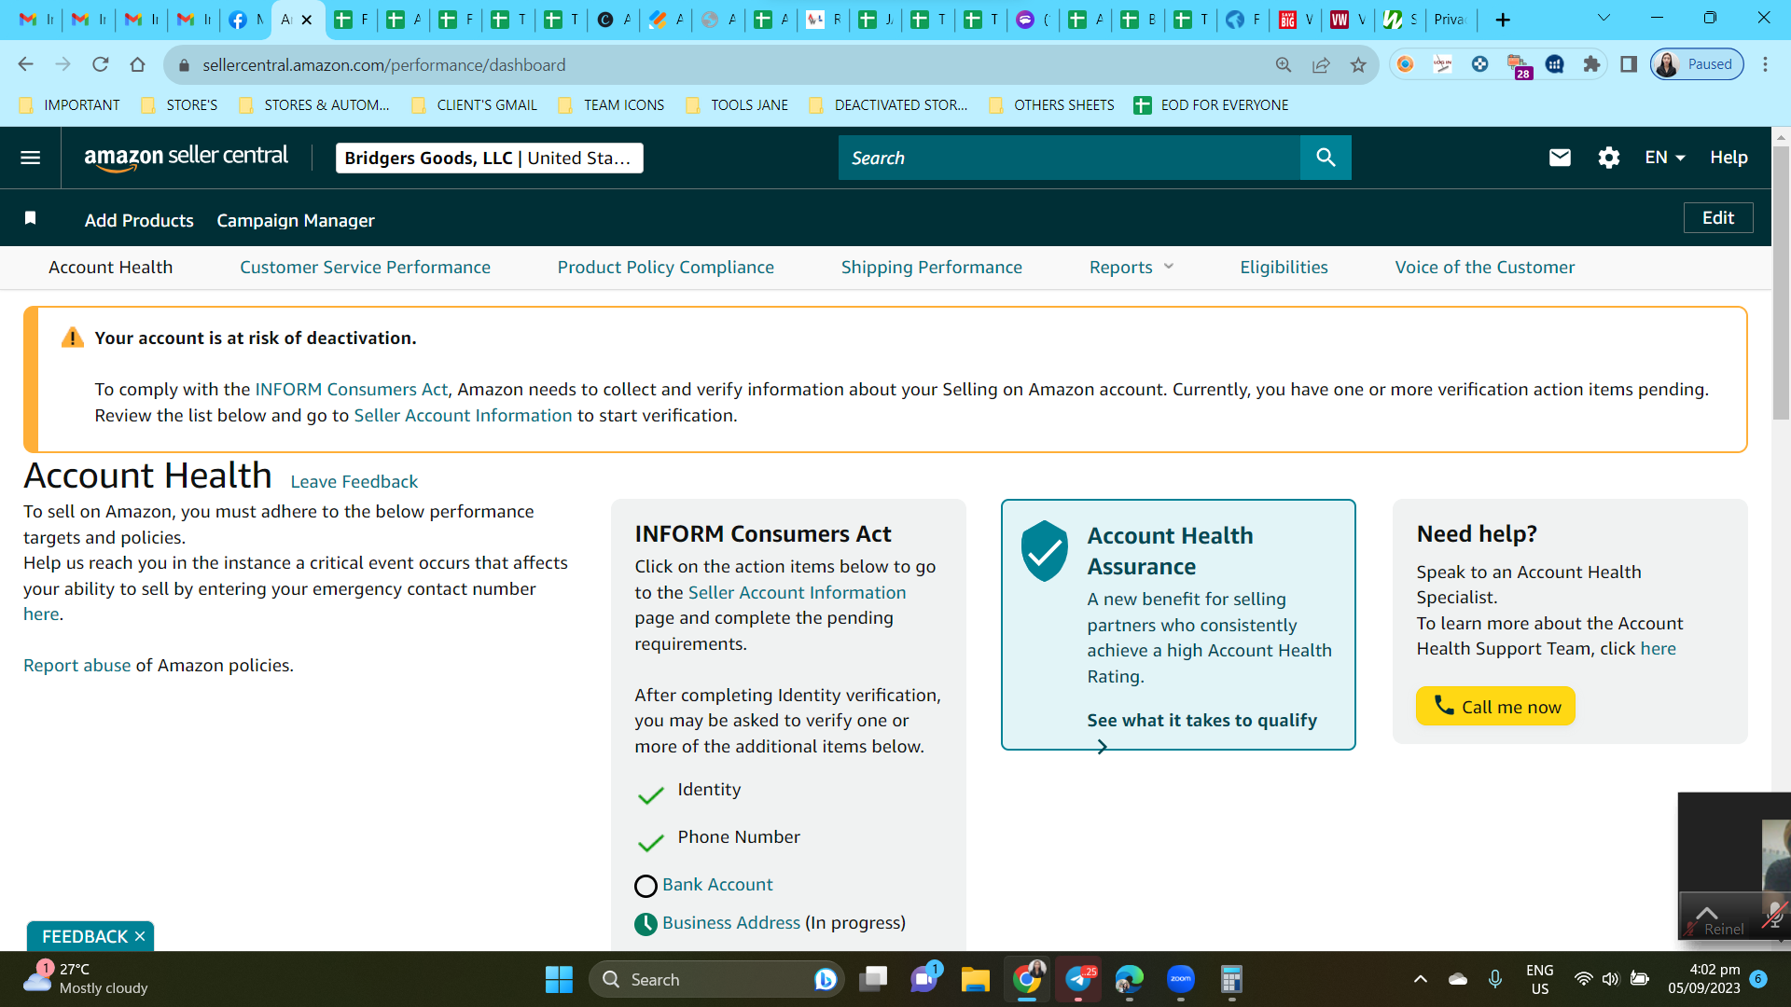The image size is (1791, 1007).
Task: Click the browser forward arrow
Action: [x=62, y=64]
